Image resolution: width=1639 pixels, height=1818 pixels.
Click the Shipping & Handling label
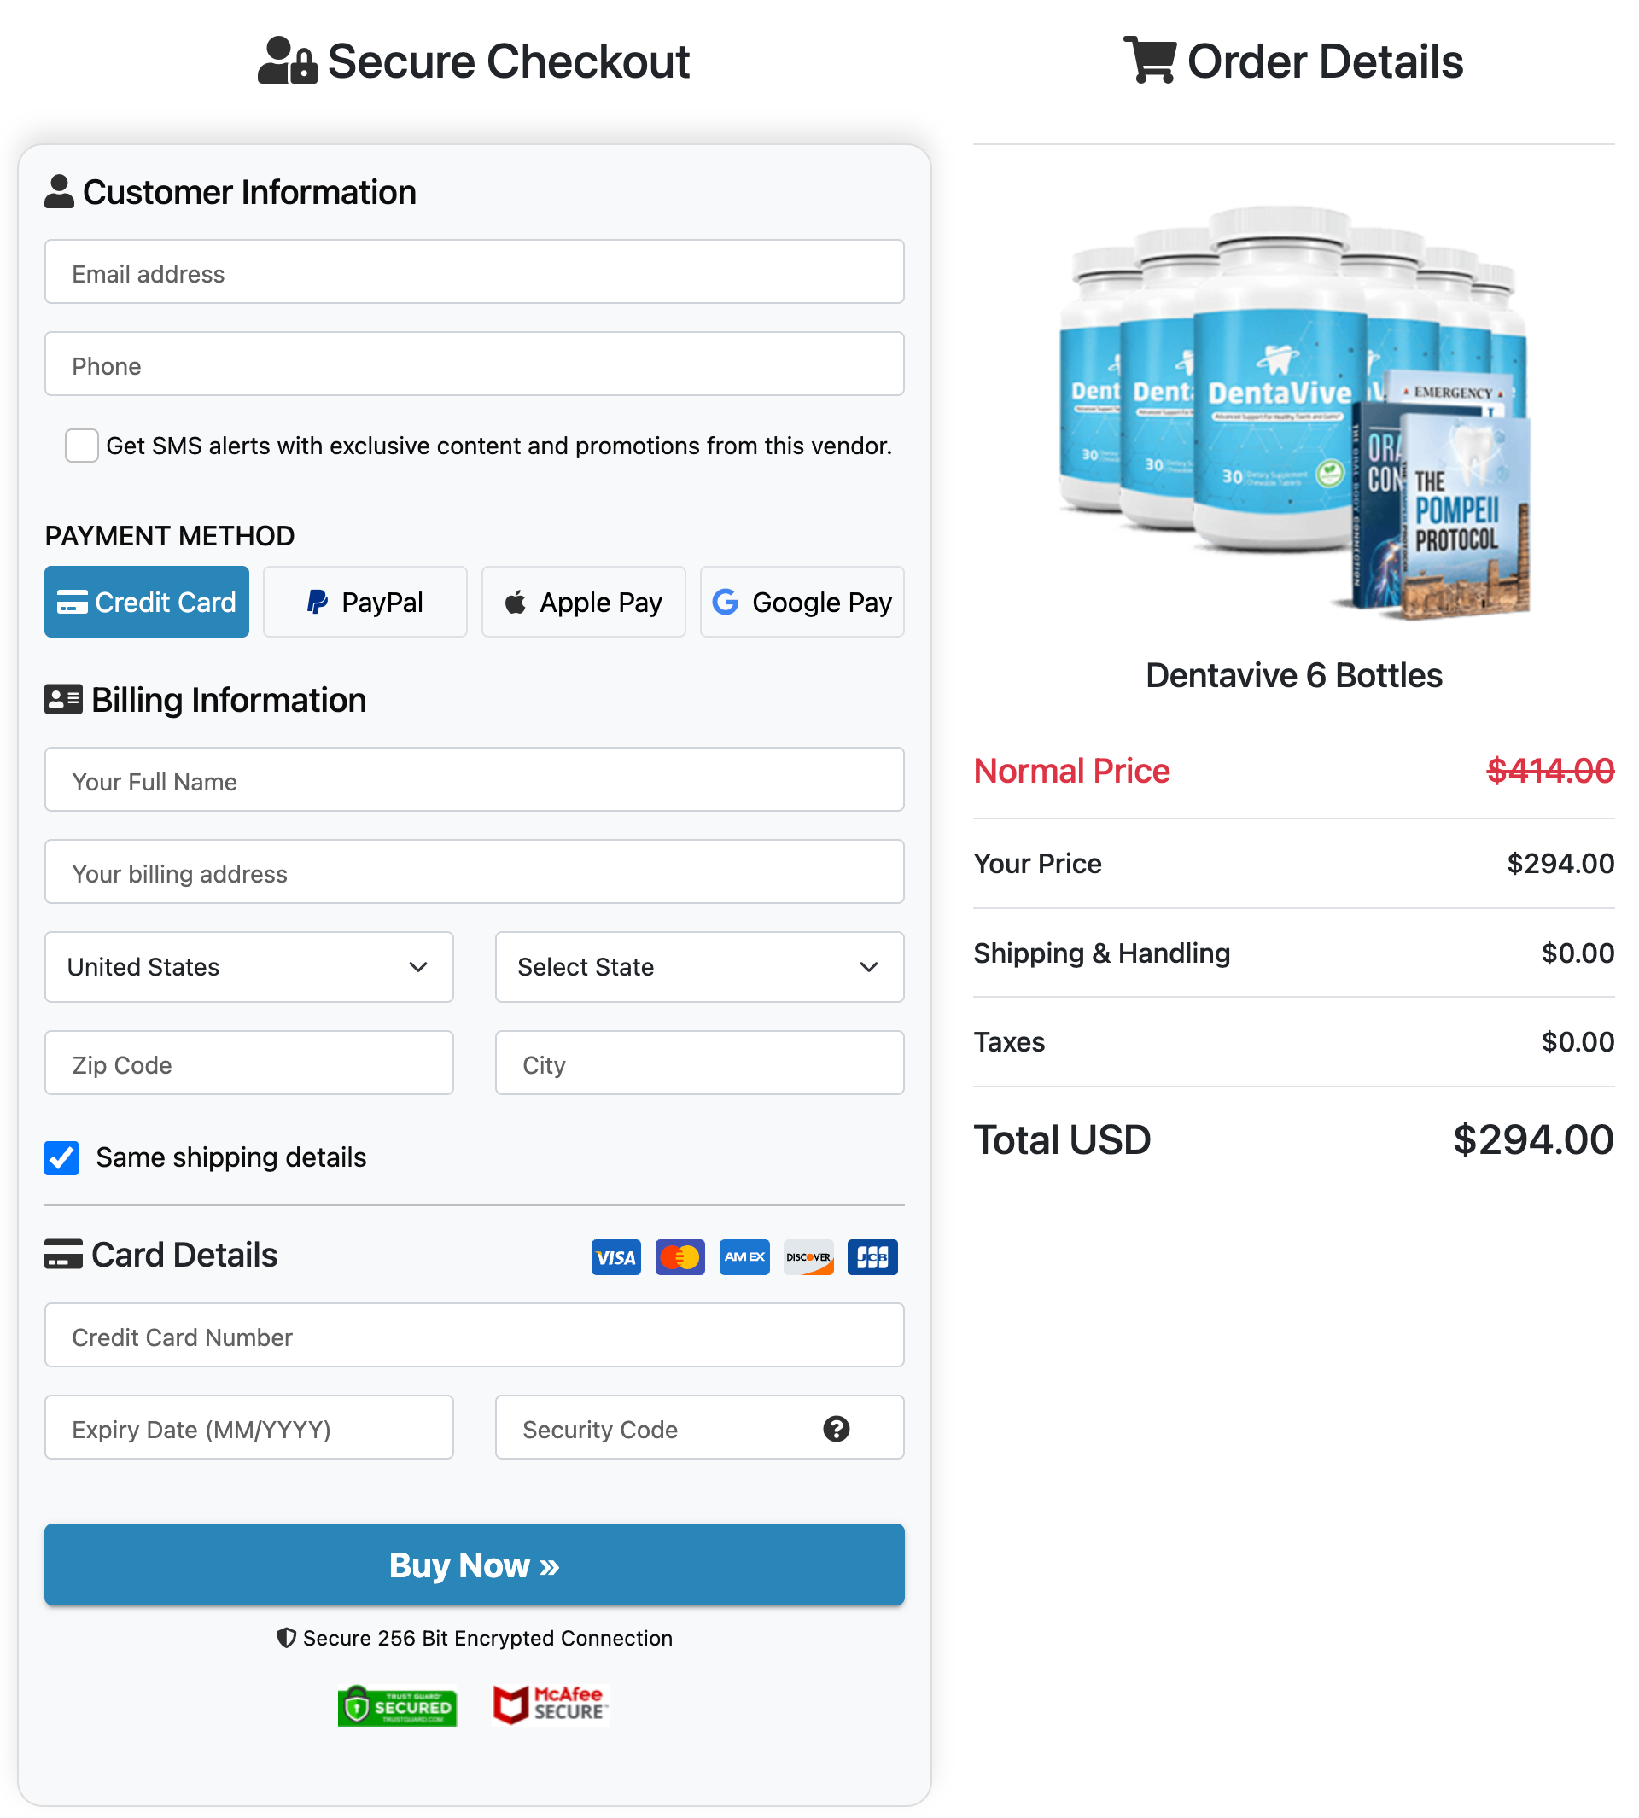click(1101, 953)
